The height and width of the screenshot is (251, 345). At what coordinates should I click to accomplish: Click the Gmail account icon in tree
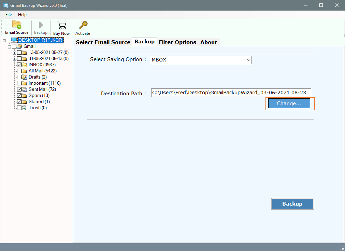point(19,46)
